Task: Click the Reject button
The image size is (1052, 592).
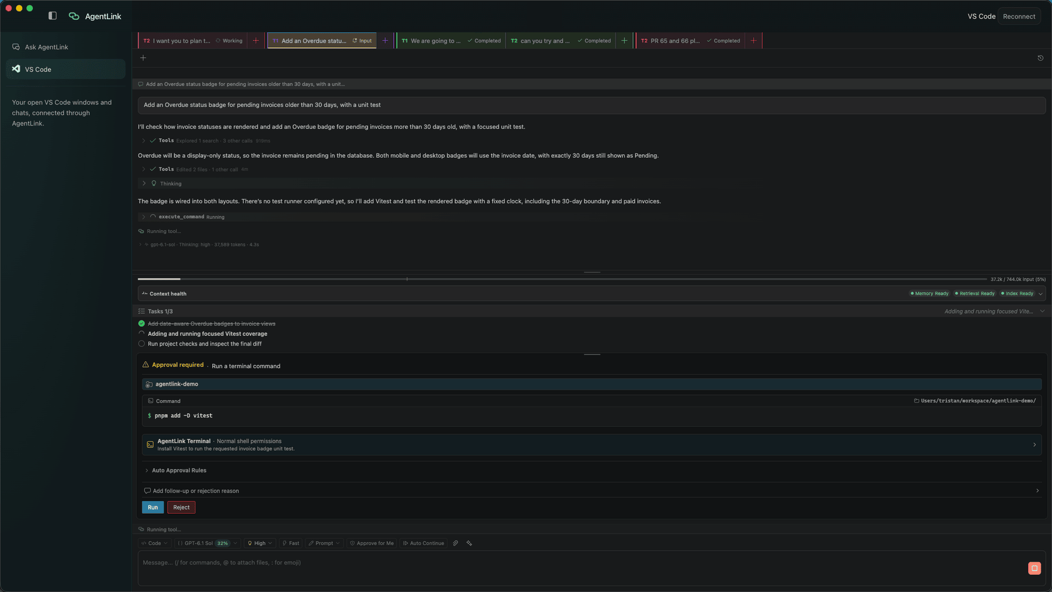Action: pyautogui.click(x=181, y=507)
